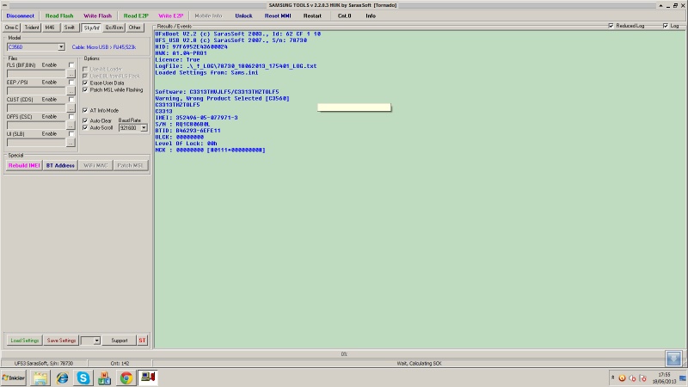Click the Cnt.0 toolbar button
The width and height of the screenshot is (688, 387).
point(345,15)
